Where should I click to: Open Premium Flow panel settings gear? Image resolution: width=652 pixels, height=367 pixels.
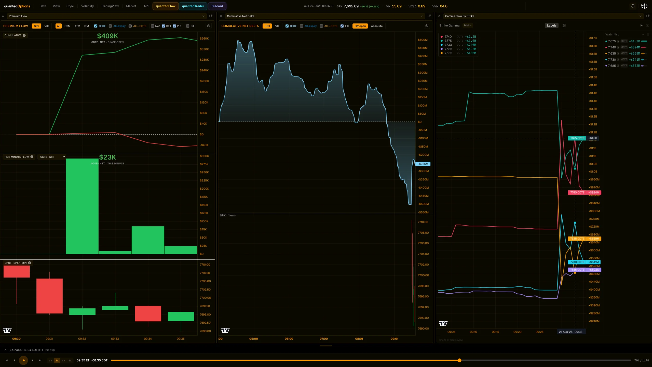point(209,26)
